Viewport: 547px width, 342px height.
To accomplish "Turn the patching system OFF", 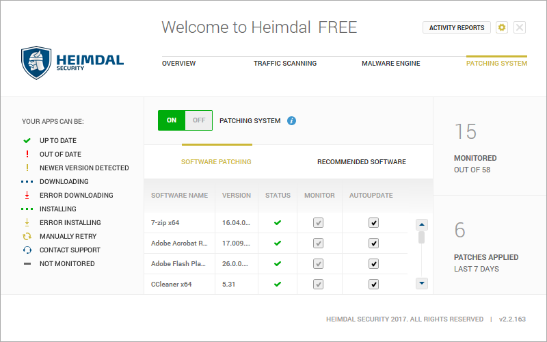I will 199,120.
